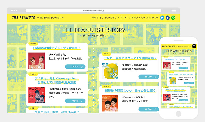Viewport: 205px width, 122px height.
Task: Open the INFO menu item
Action: click(134, 18)
